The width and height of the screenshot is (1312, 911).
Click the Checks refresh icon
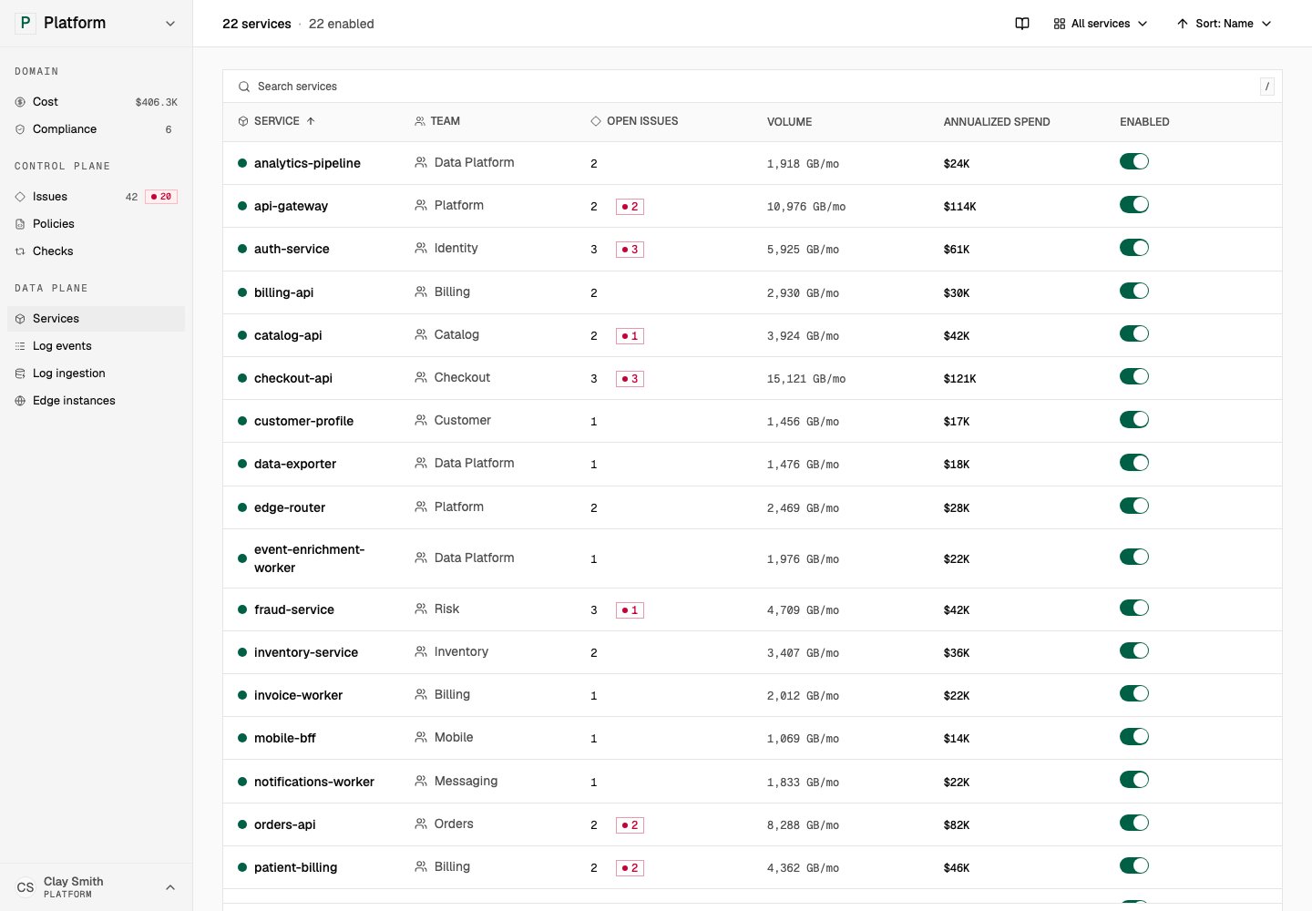pos(20,251)
